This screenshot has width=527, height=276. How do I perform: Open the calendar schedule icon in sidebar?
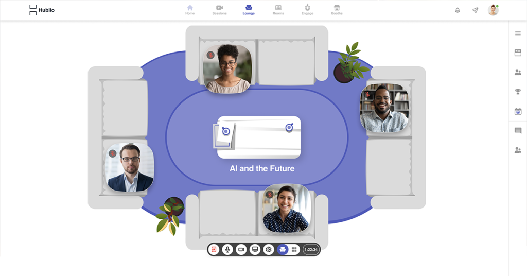tap(518, 111)
